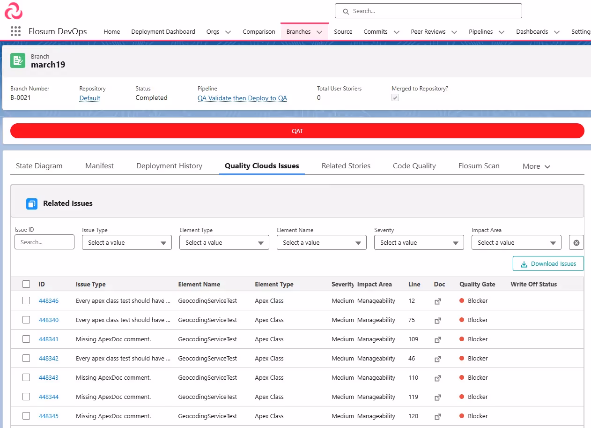Switch to the State Diagram tab
The height and width of the screenshot is (428, 591).
(39, 165)
